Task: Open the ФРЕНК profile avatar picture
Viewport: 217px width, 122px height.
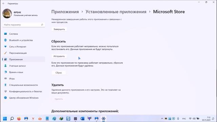Action: coord(7,14)
